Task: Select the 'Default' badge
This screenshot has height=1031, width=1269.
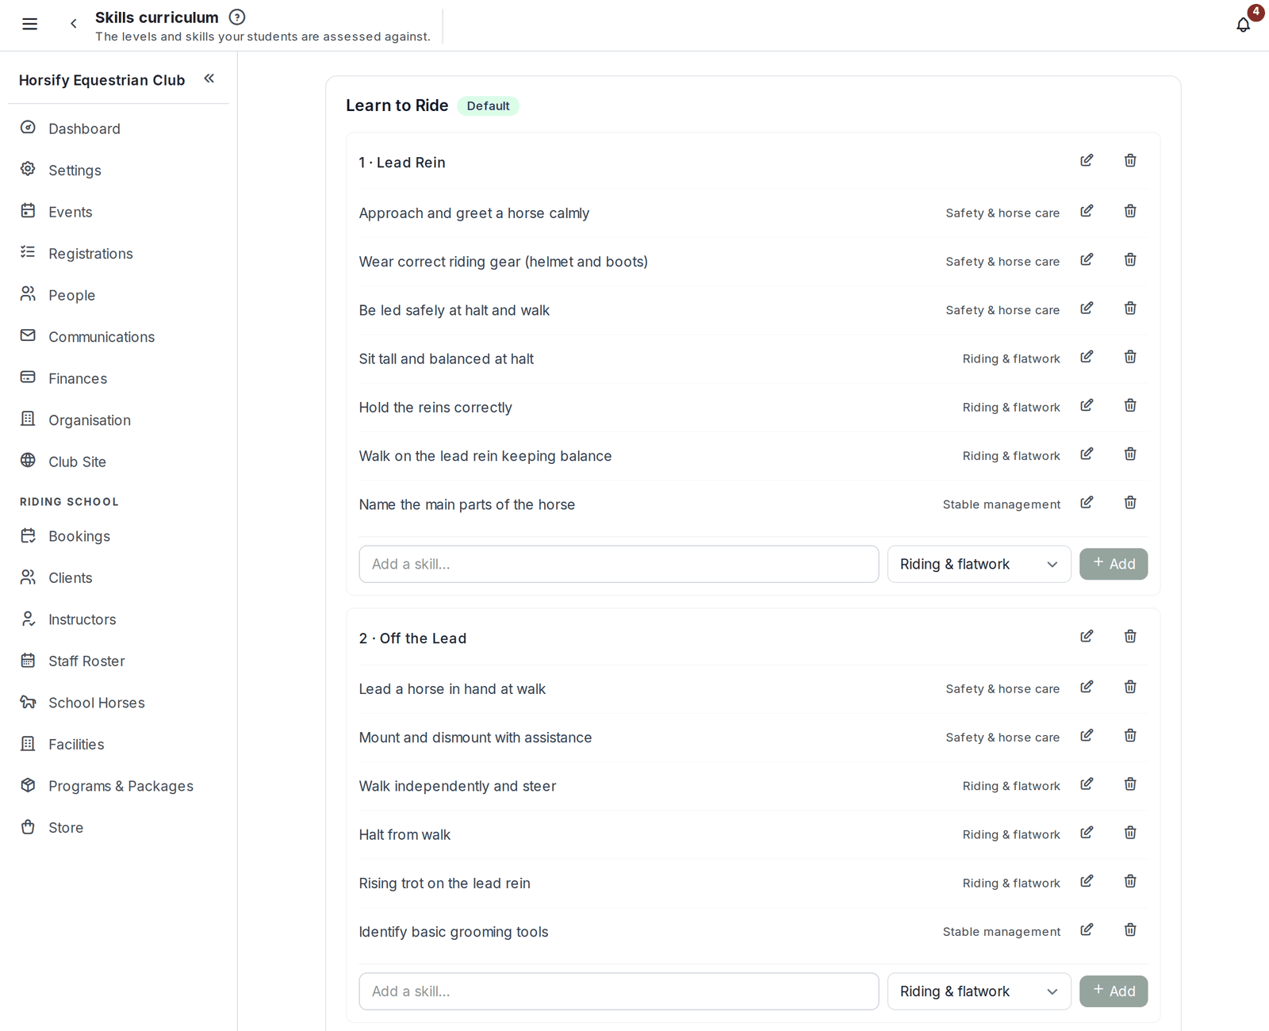Action: click(488, 106)
